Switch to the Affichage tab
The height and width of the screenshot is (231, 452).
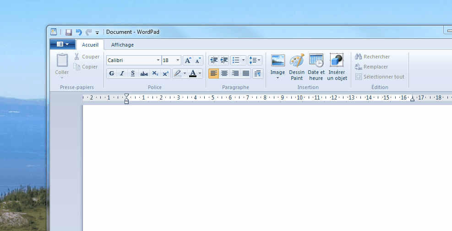point(123,45)
